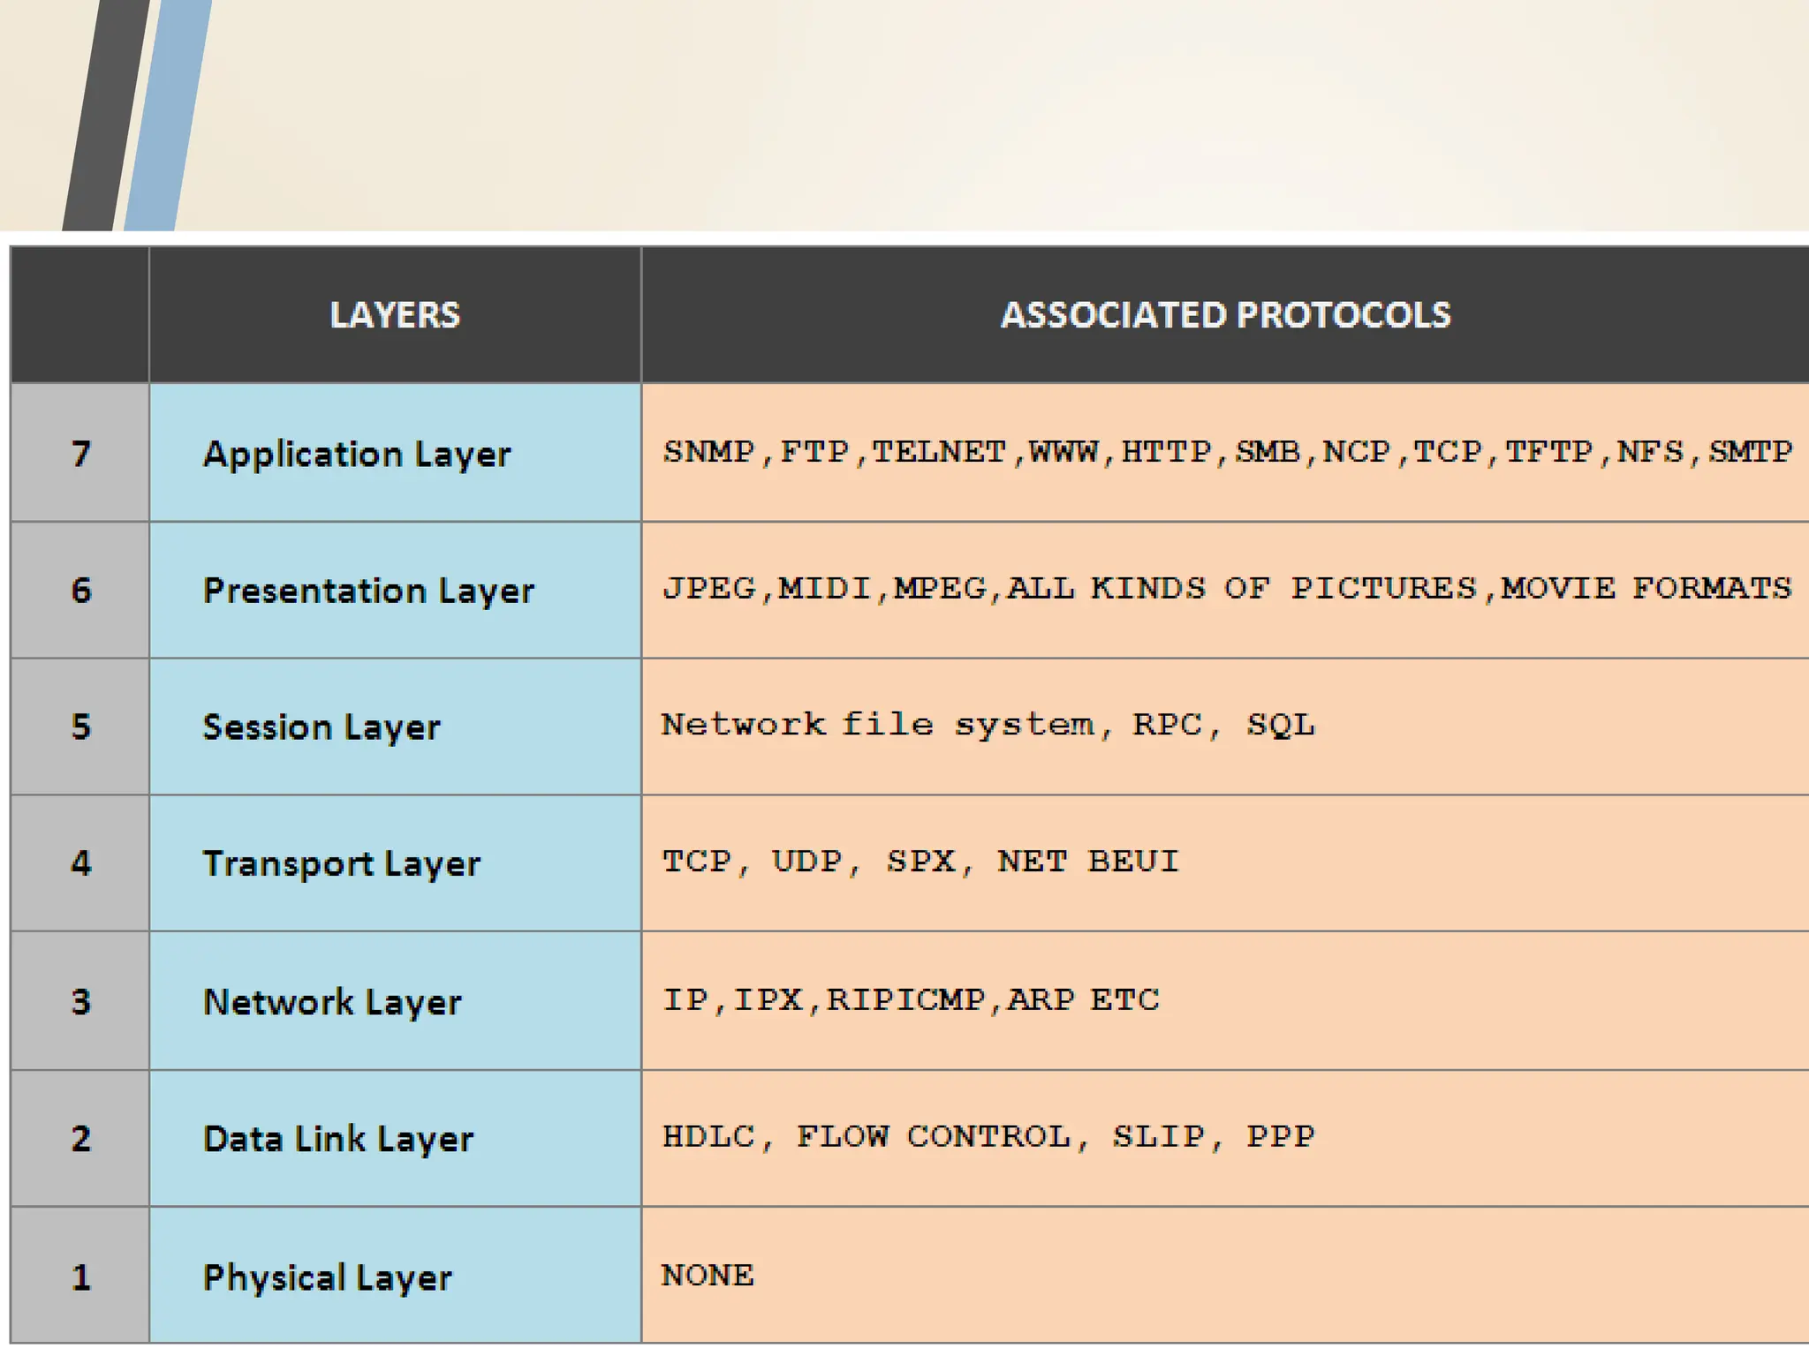This screenshot has width=1809, height=1356.
Task: Click the TCP, UDP, SPX protocols text
Action: [x=920, y=862]
